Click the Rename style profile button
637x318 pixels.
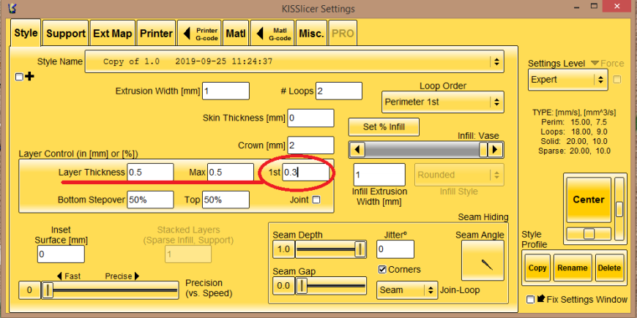click(573, 268)
